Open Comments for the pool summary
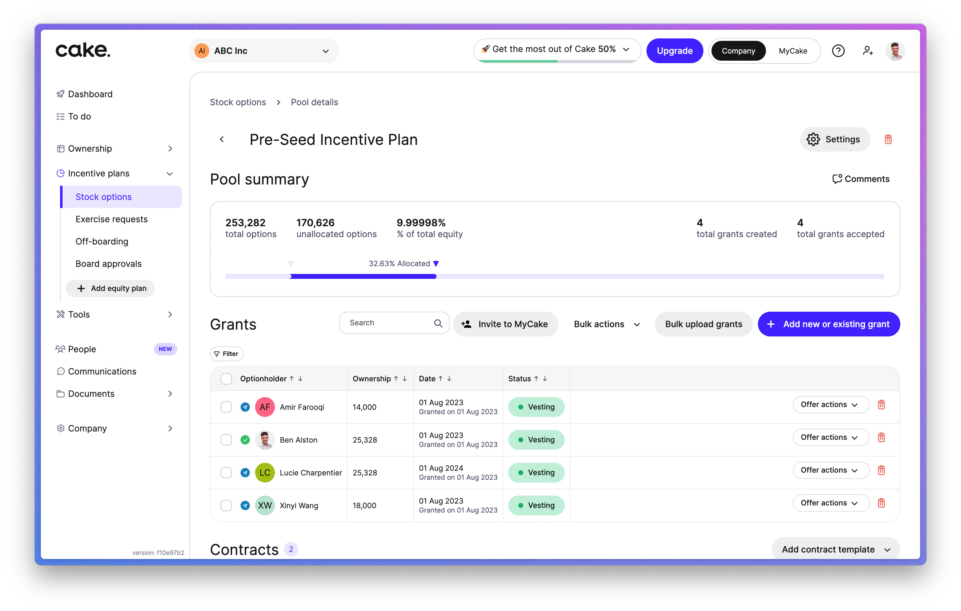Viewport: 961px width, 611px height. pos(861,179)
